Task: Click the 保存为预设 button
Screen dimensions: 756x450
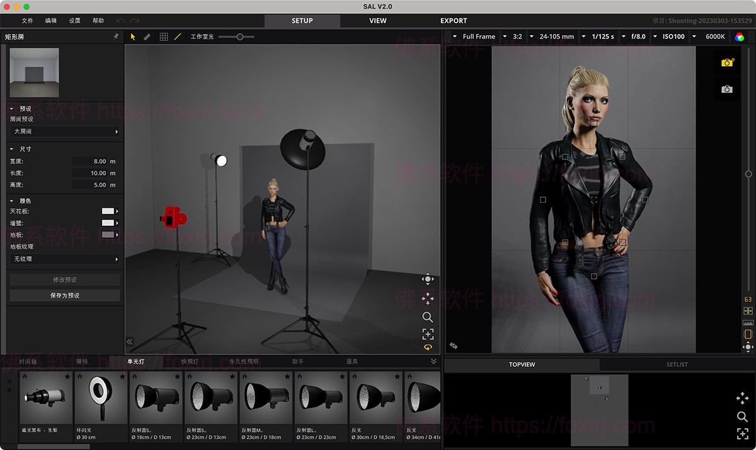Action: [65, 295]
